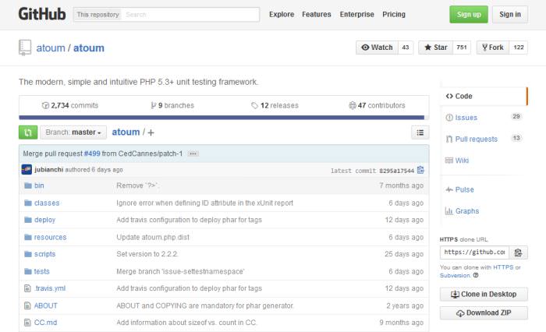Screen dimensions: 546x332
Task: Click the ABOUT file icon
Action: click(x=27, y=306)
